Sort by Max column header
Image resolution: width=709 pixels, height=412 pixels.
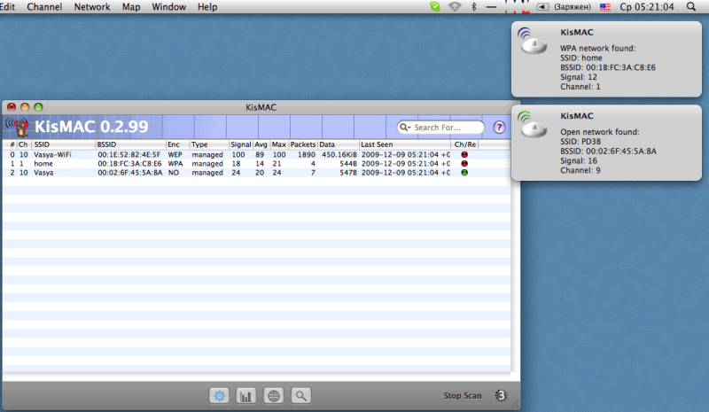279,144
